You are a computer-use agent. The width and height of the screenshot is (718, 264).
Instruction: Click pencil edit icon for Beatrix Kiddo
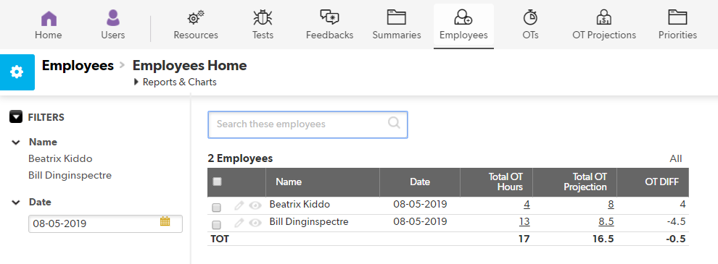239,206
